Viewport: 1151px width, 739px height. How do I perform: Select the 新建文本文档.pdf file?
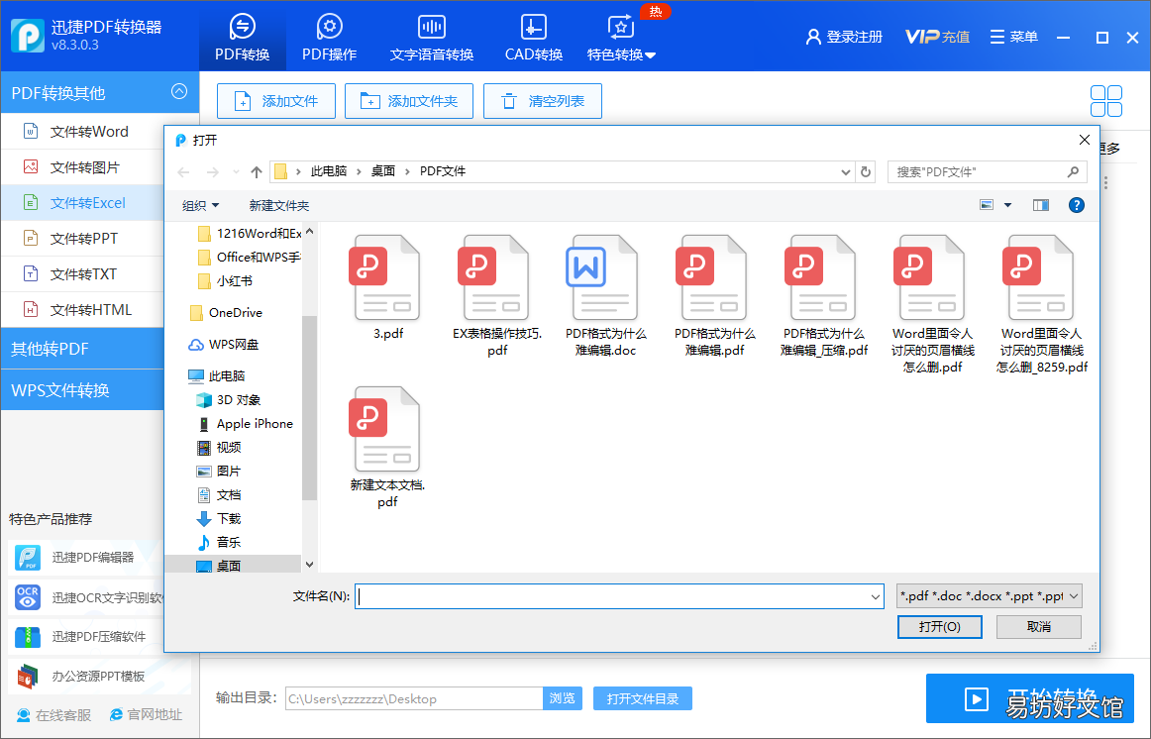click(x=387, y=448)
